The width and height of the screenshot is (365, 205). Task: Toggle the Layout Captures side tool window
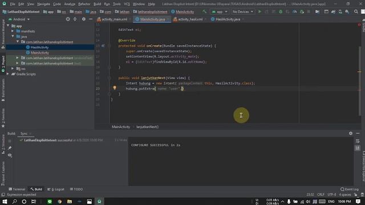[3, 174]
